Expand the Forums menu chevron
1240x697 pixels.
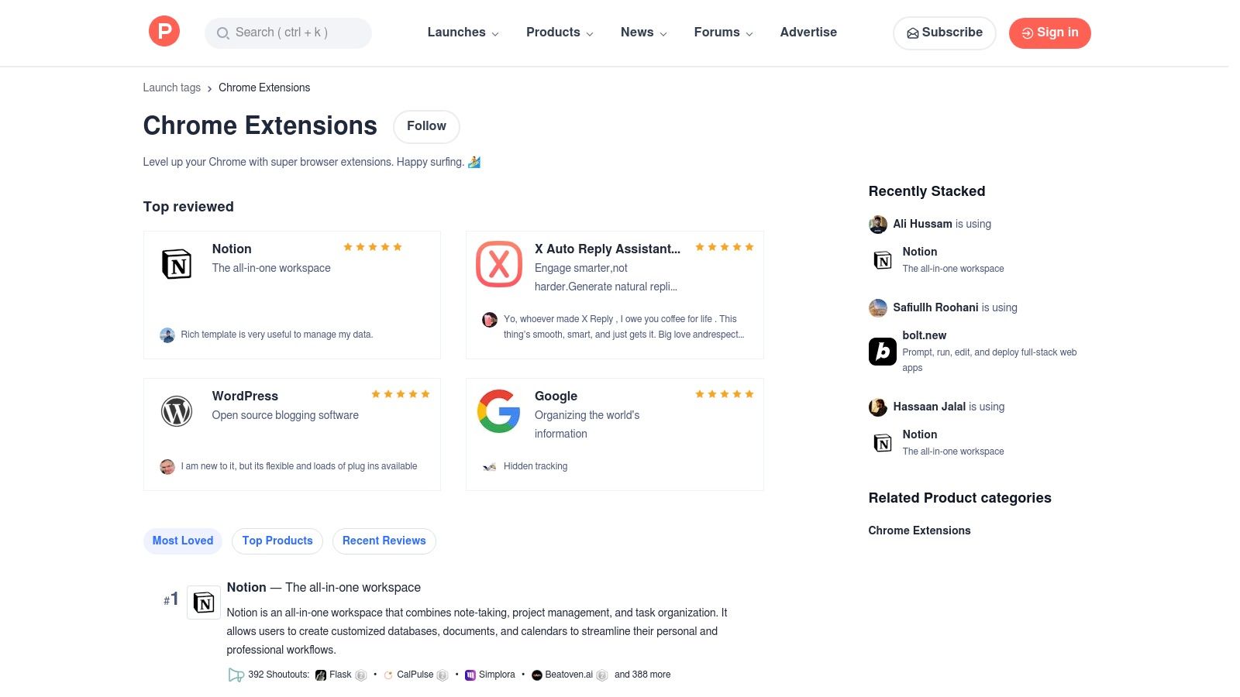coord(749,33)
